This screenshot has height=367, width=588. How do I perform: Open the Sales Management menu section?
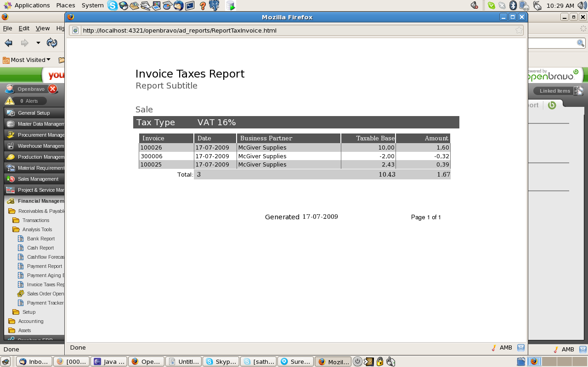click(x=34, y=179)
